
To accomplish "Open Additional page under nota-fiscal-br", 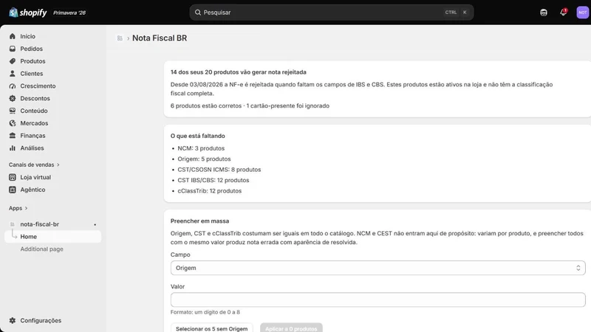I will (42, 249).
